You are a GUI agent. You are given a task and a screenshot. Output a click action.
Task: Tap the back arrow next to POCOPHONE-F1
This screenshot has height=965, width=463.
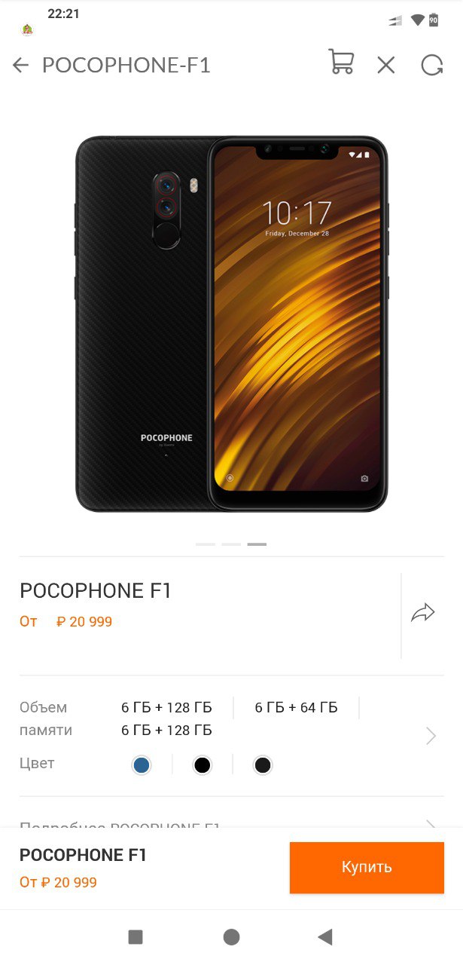20,66
